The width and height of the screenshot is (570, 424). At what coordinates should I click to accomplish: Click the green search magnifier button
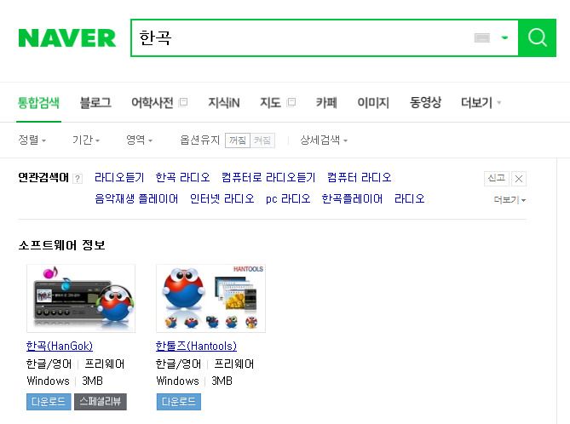click(538, 37)
